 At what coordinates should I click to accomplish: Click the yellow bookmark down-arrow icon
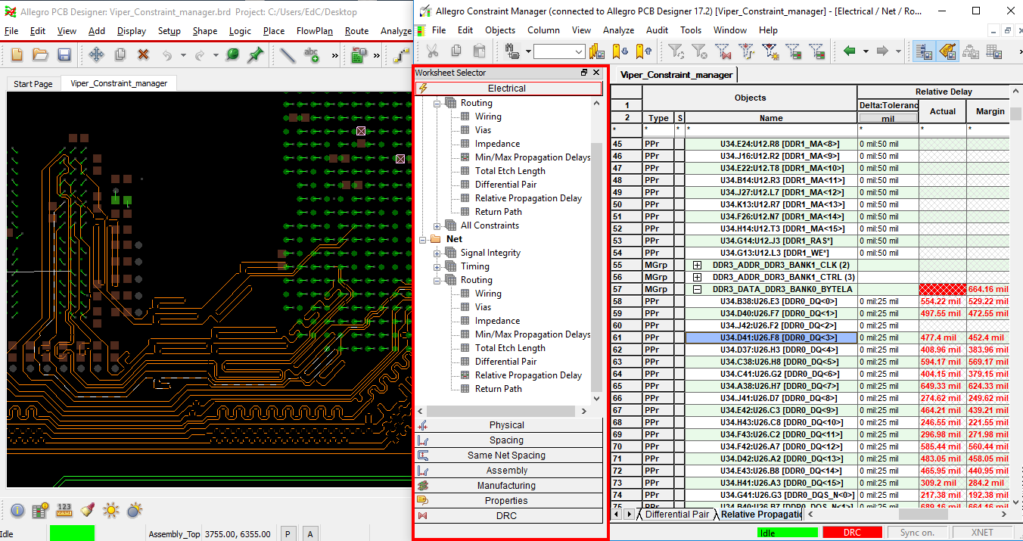pos(620,51)
